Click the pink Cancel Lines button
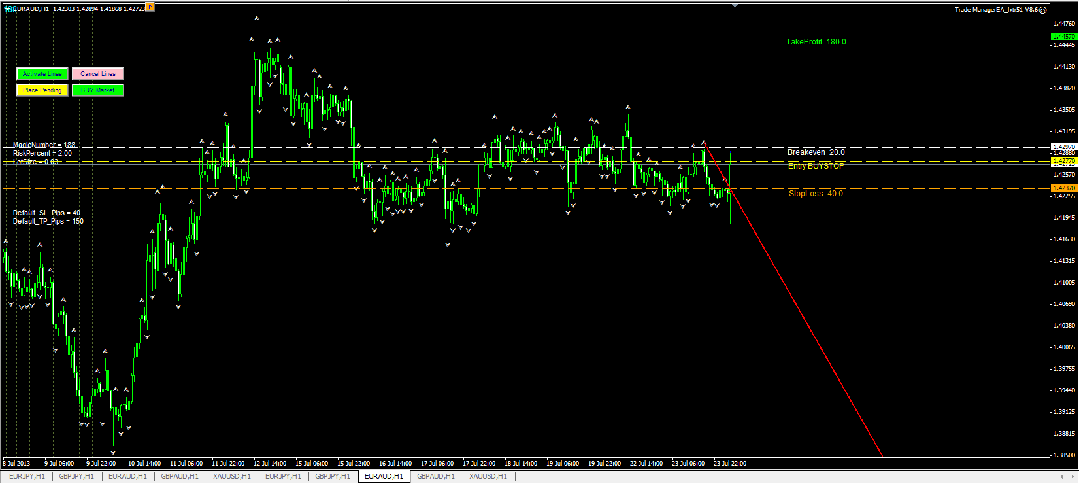 coord(98,74)
